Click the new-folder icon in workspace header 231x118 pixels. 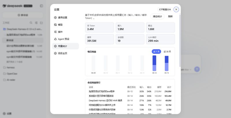tap(41, 23)
